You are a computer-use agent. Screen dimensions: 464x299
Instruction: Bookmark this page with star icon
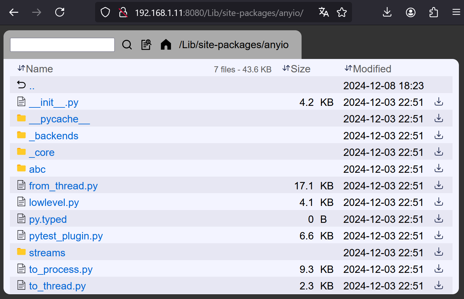click(342, 12)
